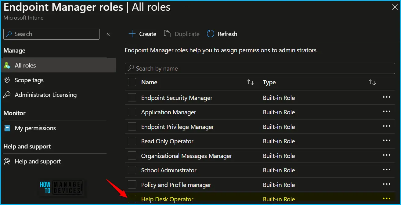401x205 pixels.
Task: Open the Read Only Operator role
Action: click(x=167, y=141)
